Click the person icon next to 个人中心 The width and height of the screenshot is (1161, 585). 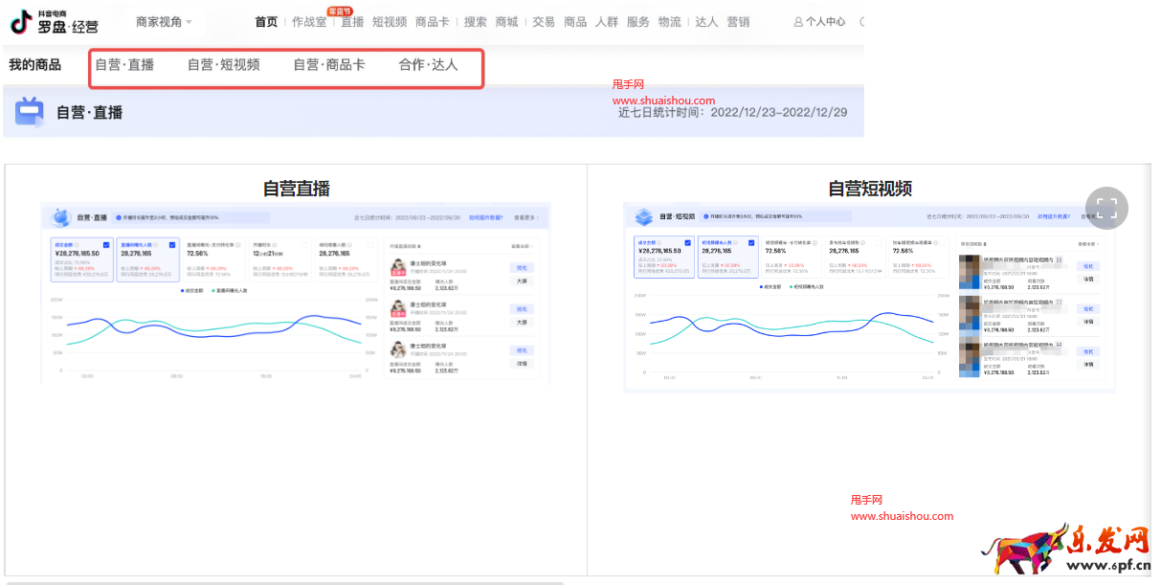pyautogui.click(x=798, y=21)
